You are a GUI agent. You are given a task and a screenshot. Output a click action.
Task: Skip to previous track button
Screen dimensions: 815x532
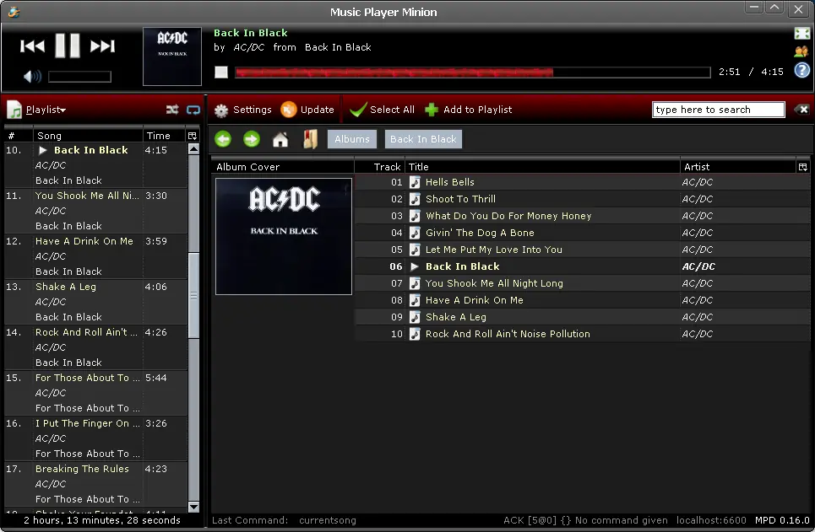[x=32, y=46]
